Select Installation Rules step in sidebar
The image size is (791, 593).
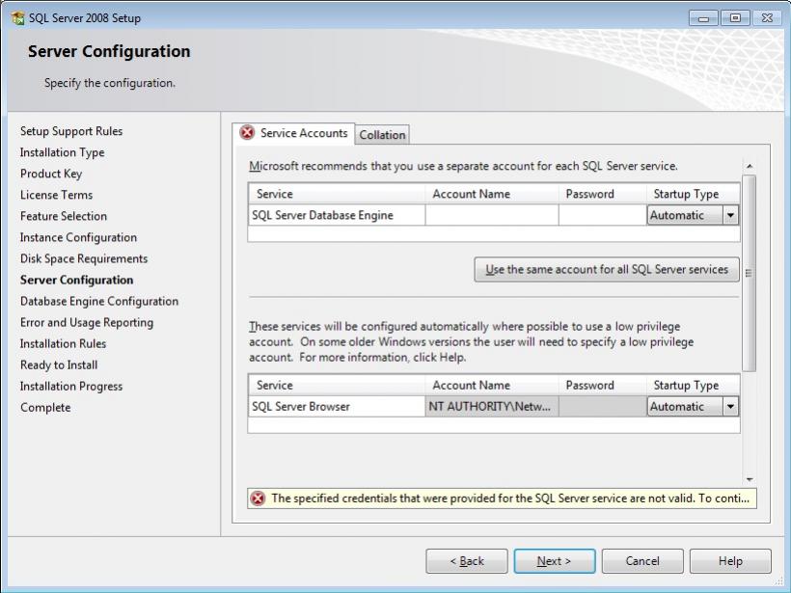click(x=63, y=343)
